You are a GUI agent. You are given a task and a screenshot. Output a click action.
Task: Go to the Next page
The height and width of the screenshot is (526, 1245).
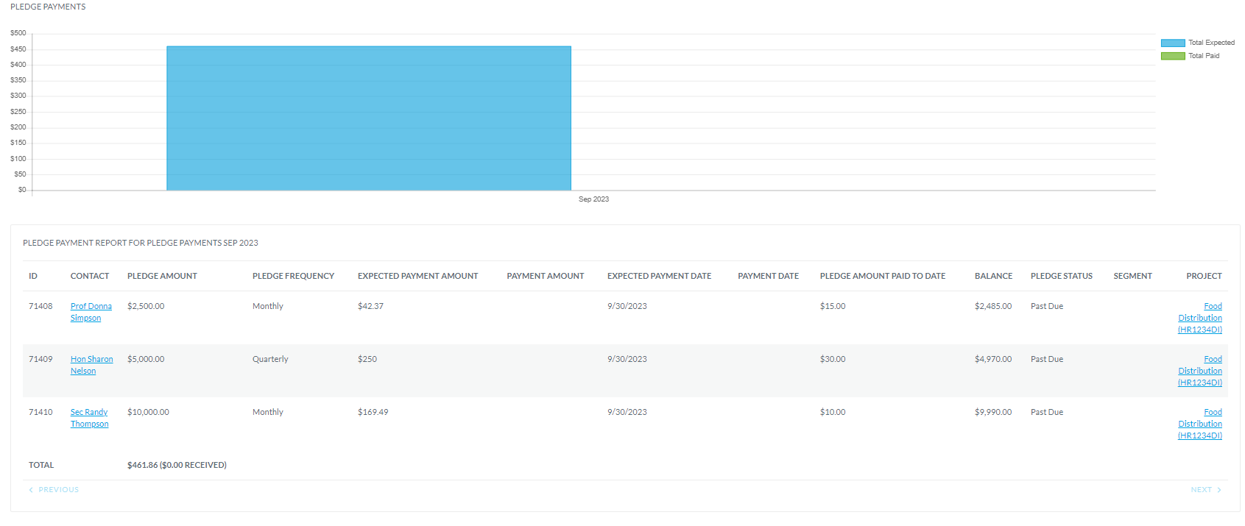point(1206,490)
